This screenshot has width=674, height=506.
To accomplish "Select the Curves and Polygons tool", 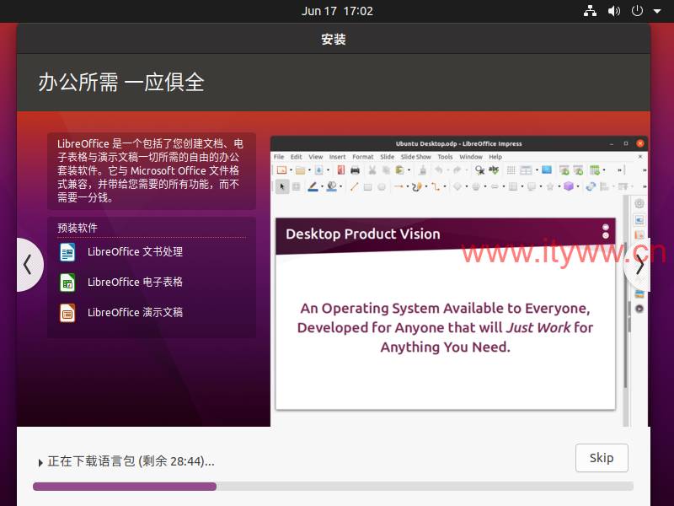I will pyautogui.click(x=416, y=186).
